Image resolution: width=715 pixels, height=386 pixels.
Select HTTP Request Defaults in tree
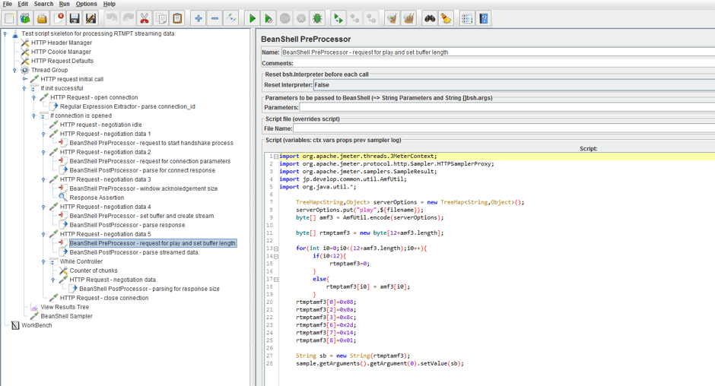pyautogui.click(x=62, y=61)
